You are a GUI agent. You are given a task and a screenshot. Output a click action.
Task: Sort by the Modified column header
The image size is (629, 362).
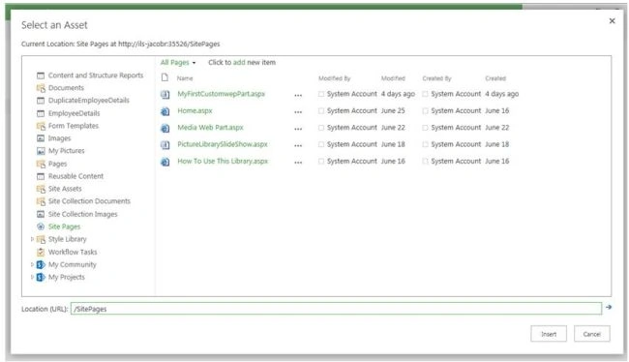(393, 78)
